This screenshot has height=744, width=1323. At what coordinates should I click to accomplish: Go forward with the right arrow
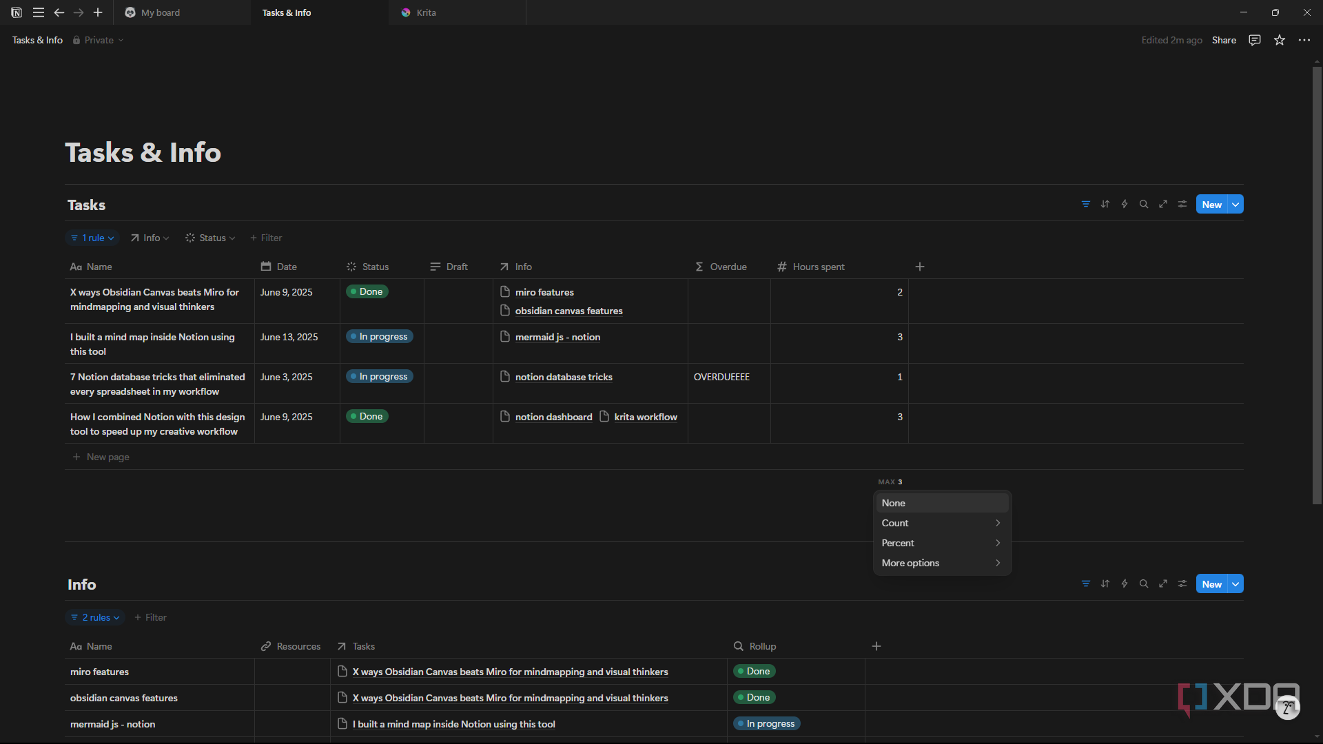pyautogui.click(x=79, y=12)
